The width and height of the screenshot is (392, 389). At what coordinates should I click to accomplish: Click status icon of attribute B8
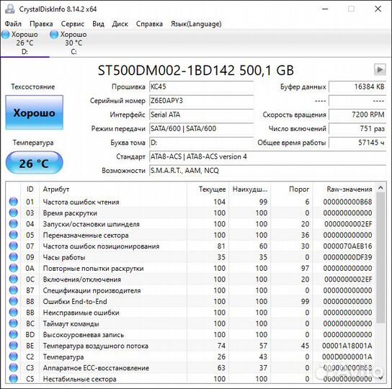coord(14,301)
